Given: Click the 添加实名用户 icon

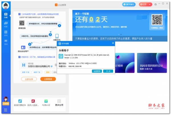Looking at the screenshot, I should 23,47.
